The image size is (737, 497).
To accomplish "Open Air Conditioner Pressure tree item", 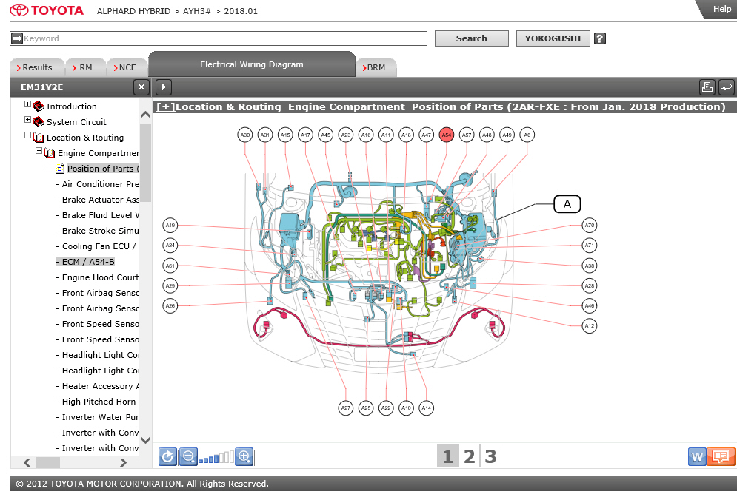I will point(100,184).
